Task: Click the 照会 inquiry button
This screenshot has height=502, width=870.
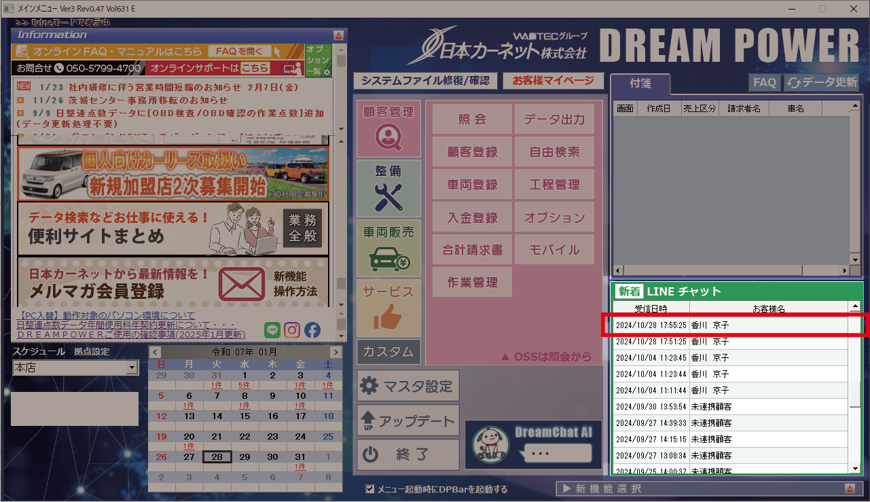Action: pyautogui.click(x=472, y=120)
